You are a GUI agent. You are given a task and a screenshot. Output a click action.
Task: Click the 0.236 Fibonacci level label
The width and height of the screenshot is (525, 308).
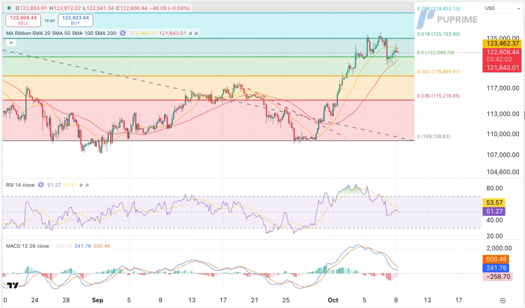click(438, 96)
